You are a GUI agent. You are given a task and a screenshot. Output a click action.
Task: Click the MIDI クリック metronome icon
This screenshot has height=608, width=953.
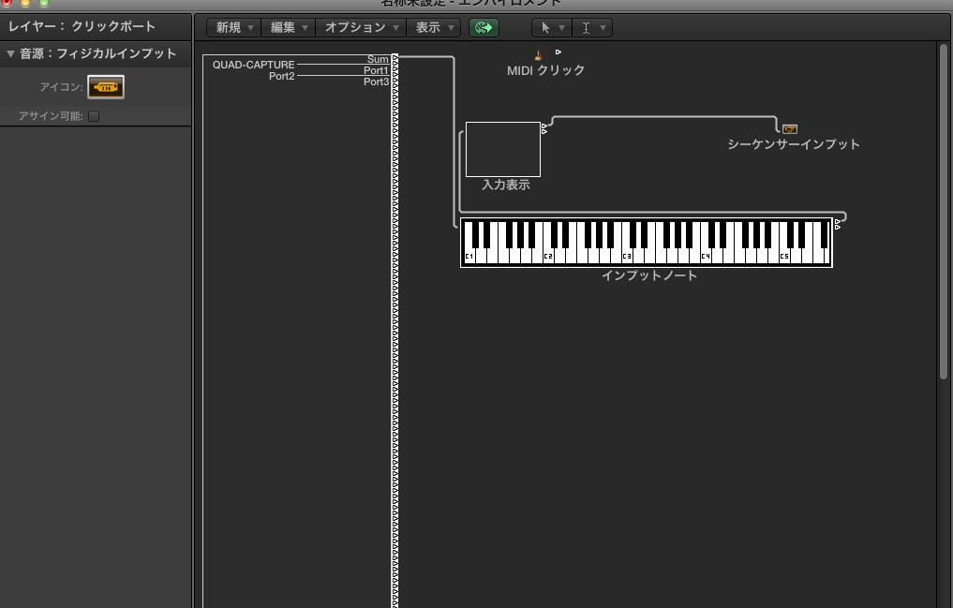click(x=538, y=54)
